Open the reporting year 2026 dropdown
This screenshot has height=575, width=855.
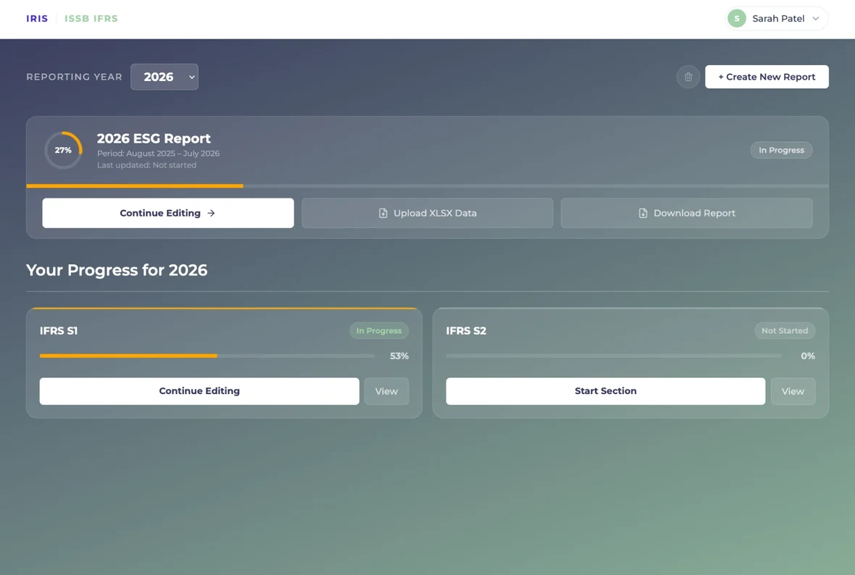click(x=164, y=77)
